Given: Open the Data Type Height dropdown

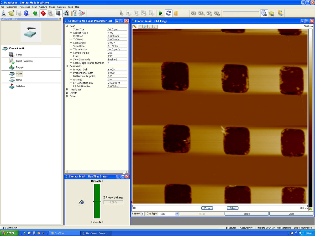Looking at the screenshot, I should pyautogui.click(x=177, y=214).
